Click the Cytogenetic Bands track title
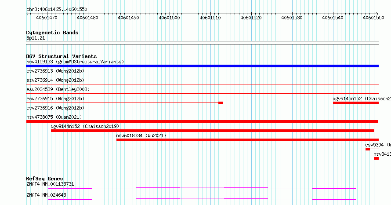This screenshot has height=205, width=391. 52,33
